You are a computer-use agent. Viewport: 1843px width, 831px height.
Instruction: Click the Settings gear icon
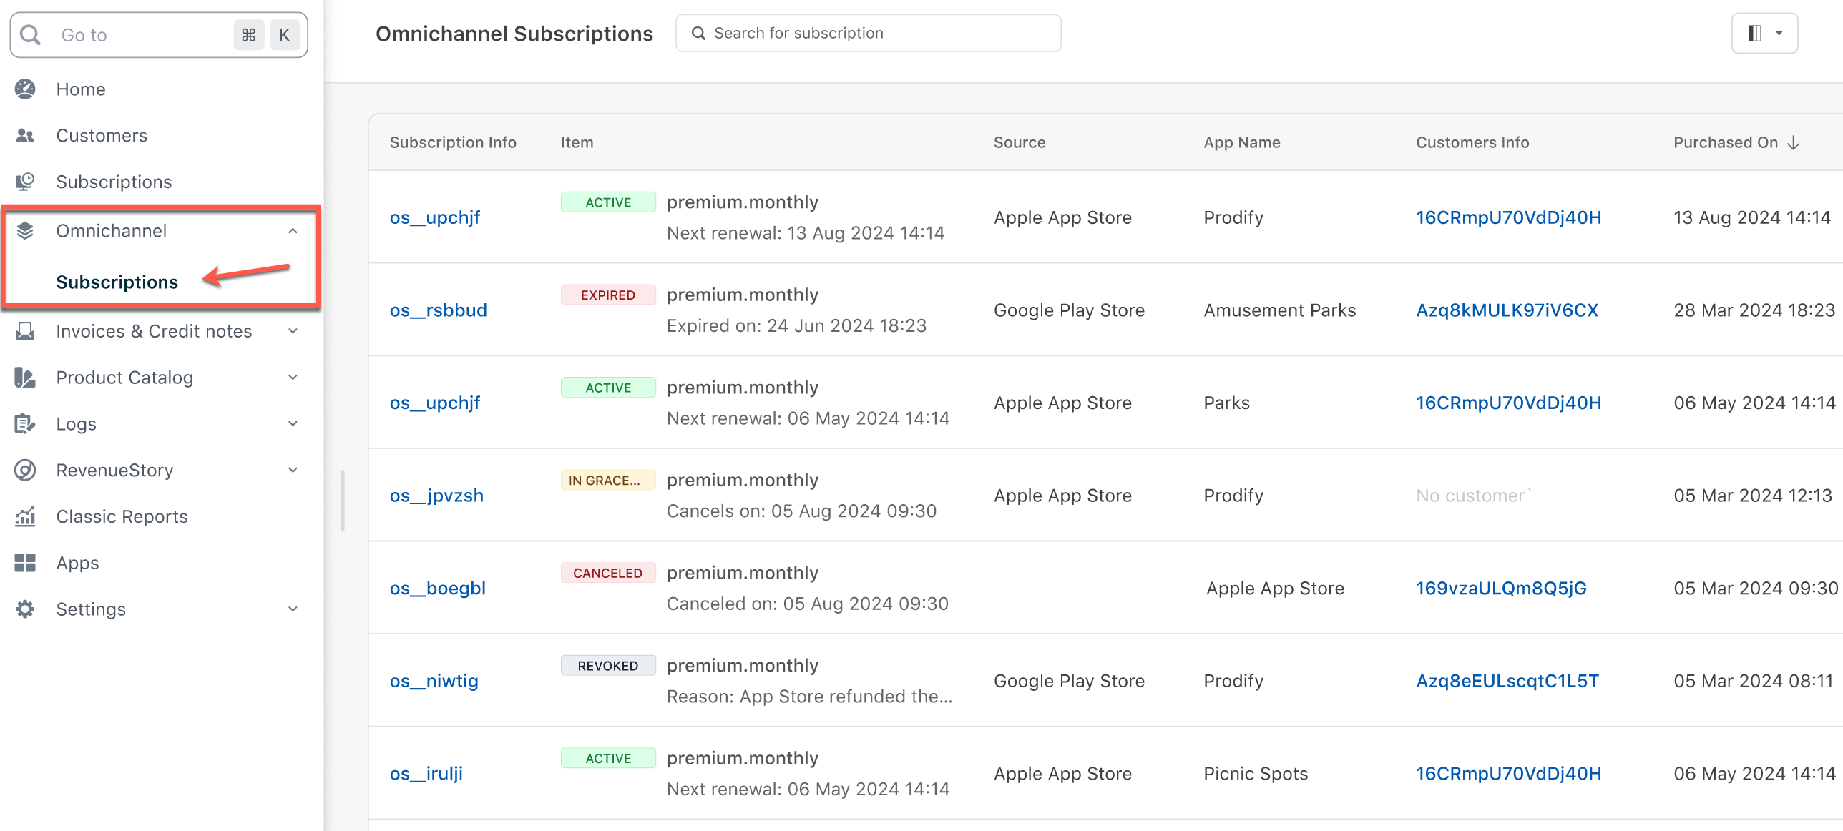click(25, 609)
